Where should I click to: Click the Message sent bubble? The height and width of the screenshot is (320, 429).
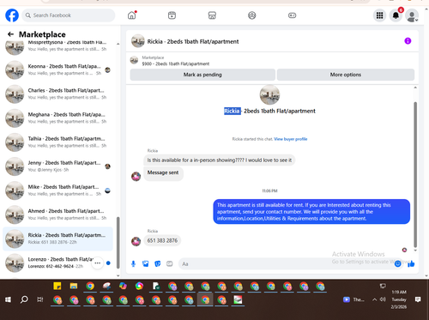click(x=163, y=173)
